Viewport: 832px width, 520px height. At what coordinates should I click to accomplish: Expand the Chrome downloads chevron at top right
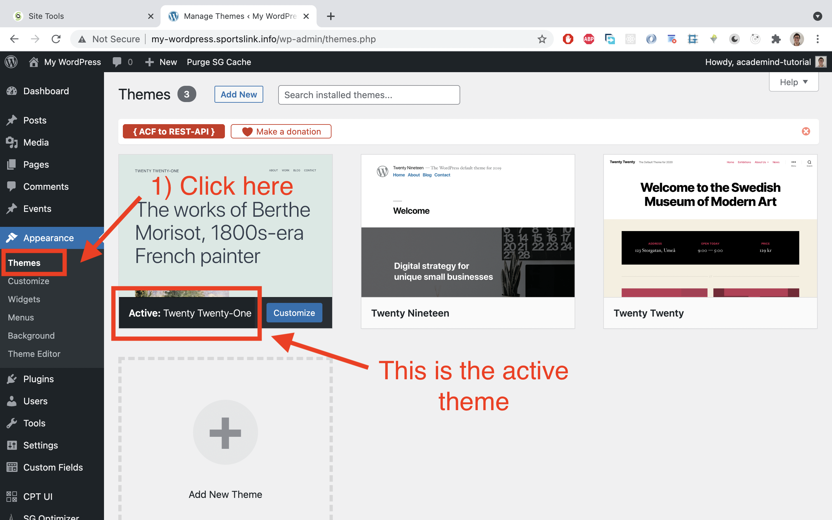click(x=818, y=16)
